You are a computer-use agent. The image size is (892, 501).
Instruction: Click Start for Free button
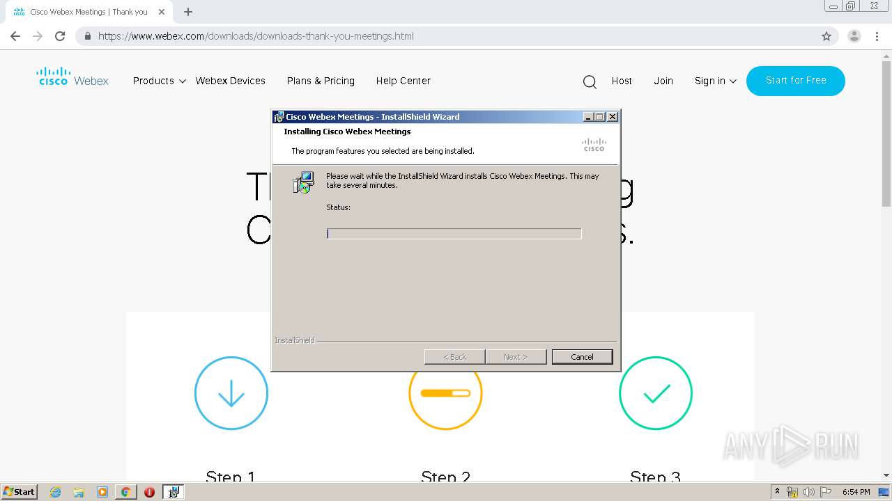tap(796, 81)
